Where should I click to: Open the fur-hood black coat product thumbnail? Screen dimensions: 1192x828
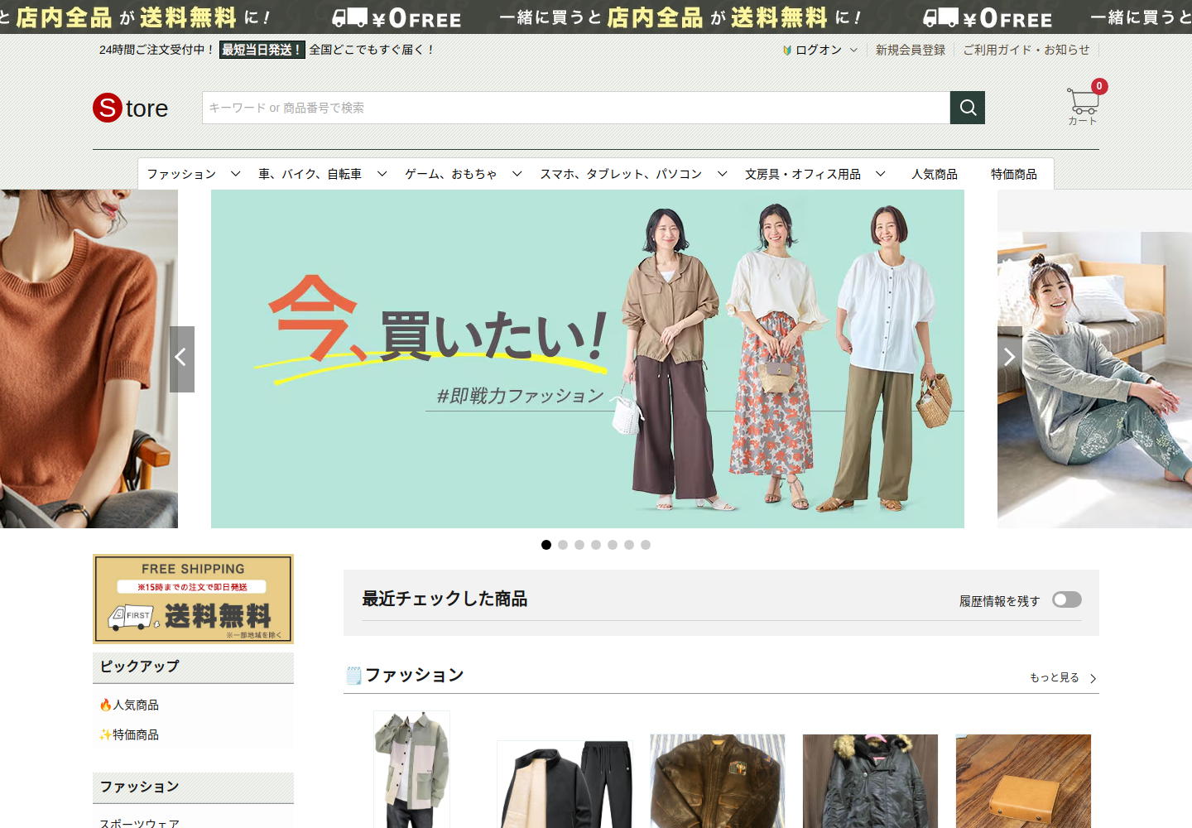point(871,781)
